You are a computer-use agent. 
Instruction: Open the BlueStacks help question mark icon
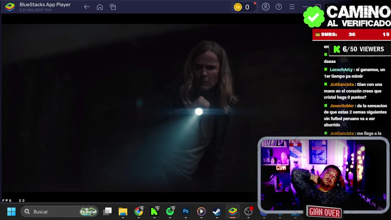pyautogui.click(x=279, y=7)
